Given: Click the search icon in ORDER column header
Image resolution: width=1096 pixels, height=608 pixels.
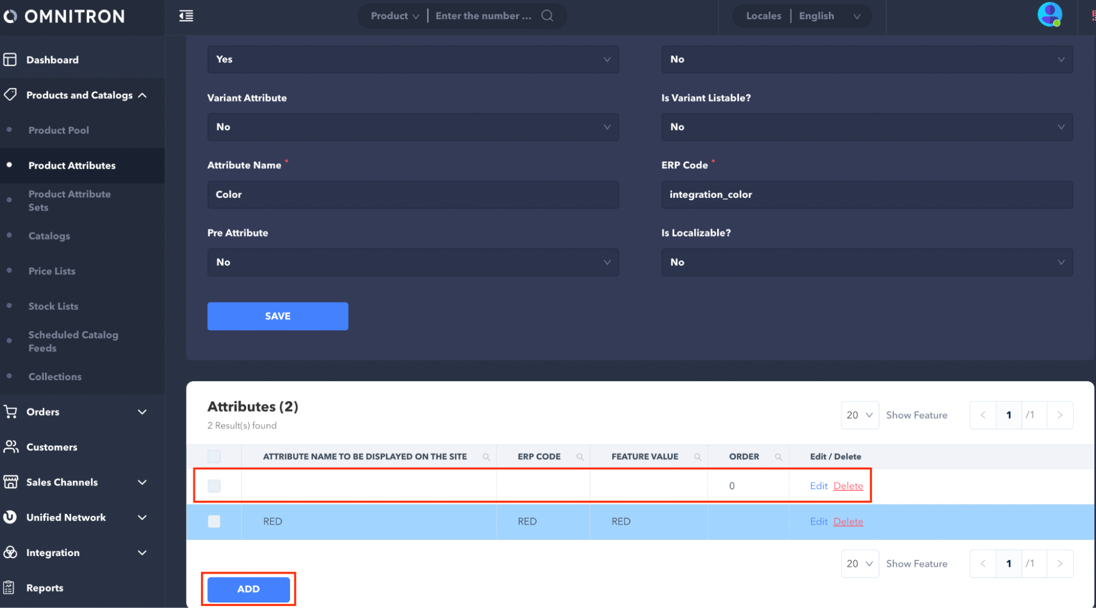Looking at the screenshot, I should pyautogui.click(x=779, y=457).
